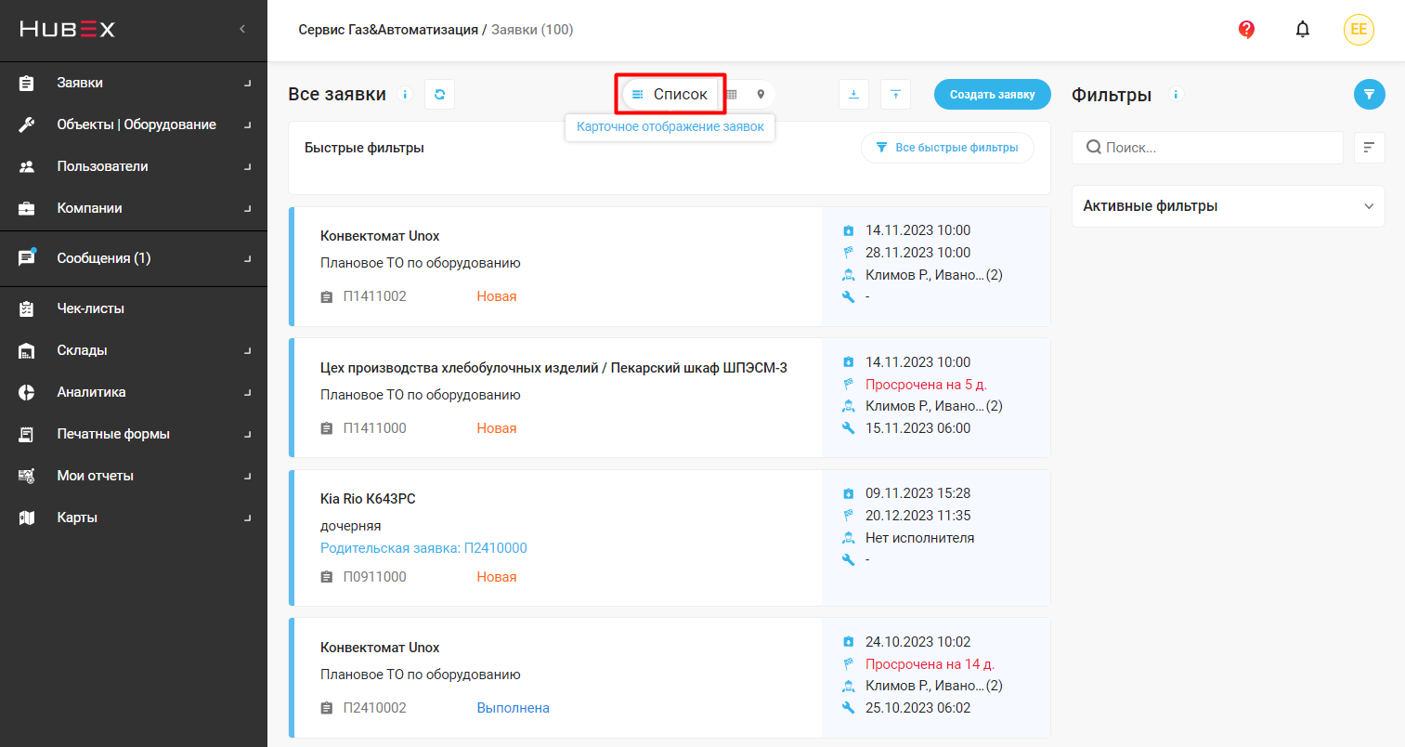
Task: Click info icon next to Все заявки
Action: 405,94
